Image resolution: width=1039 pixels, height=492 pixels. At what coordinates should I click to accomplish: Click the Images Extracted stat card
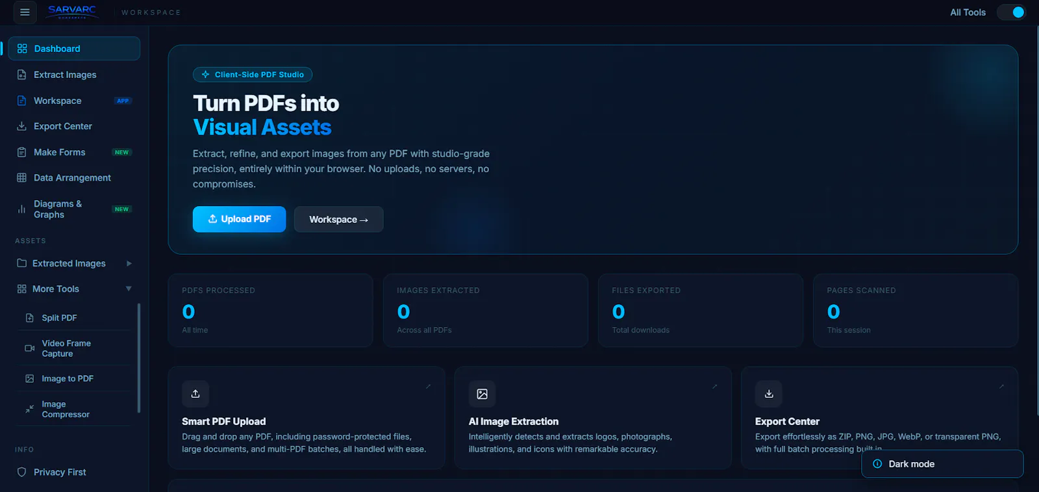coord(485,310)
